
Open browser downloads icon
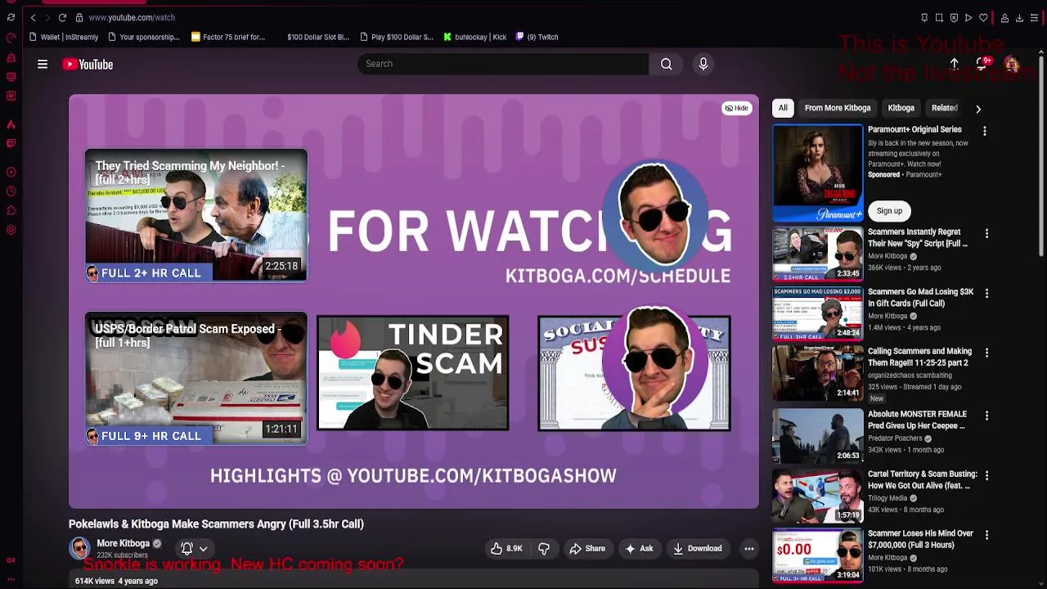click(1019, 17)
